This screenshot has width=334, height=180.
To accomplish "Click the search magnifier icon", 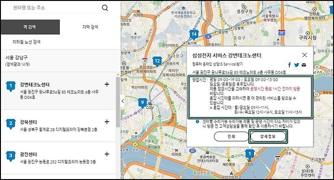I will (105, 8).
